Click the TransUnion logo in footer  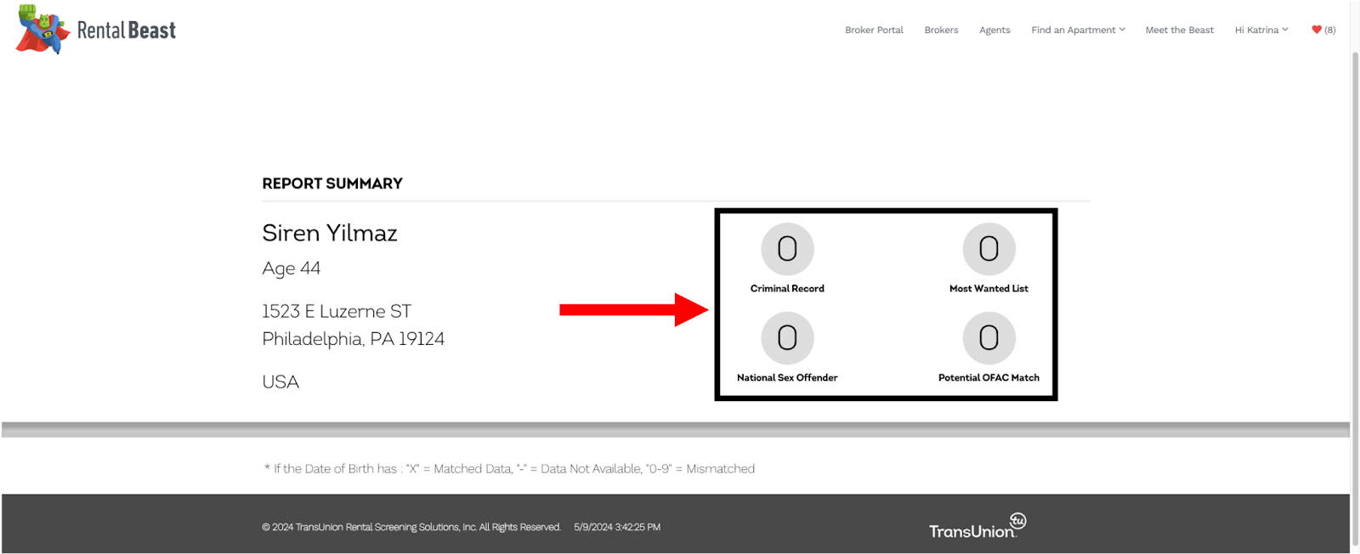[977, 527]
